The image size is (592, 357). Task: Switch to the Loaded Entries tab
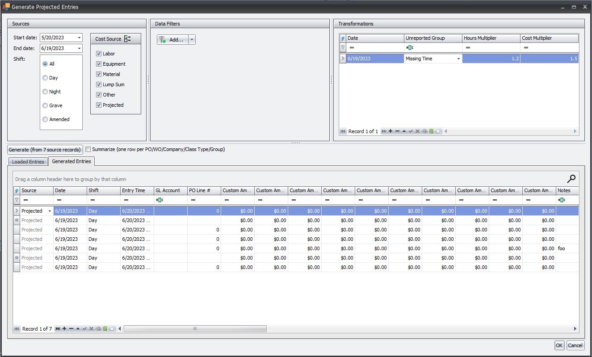tap(28, 162)
